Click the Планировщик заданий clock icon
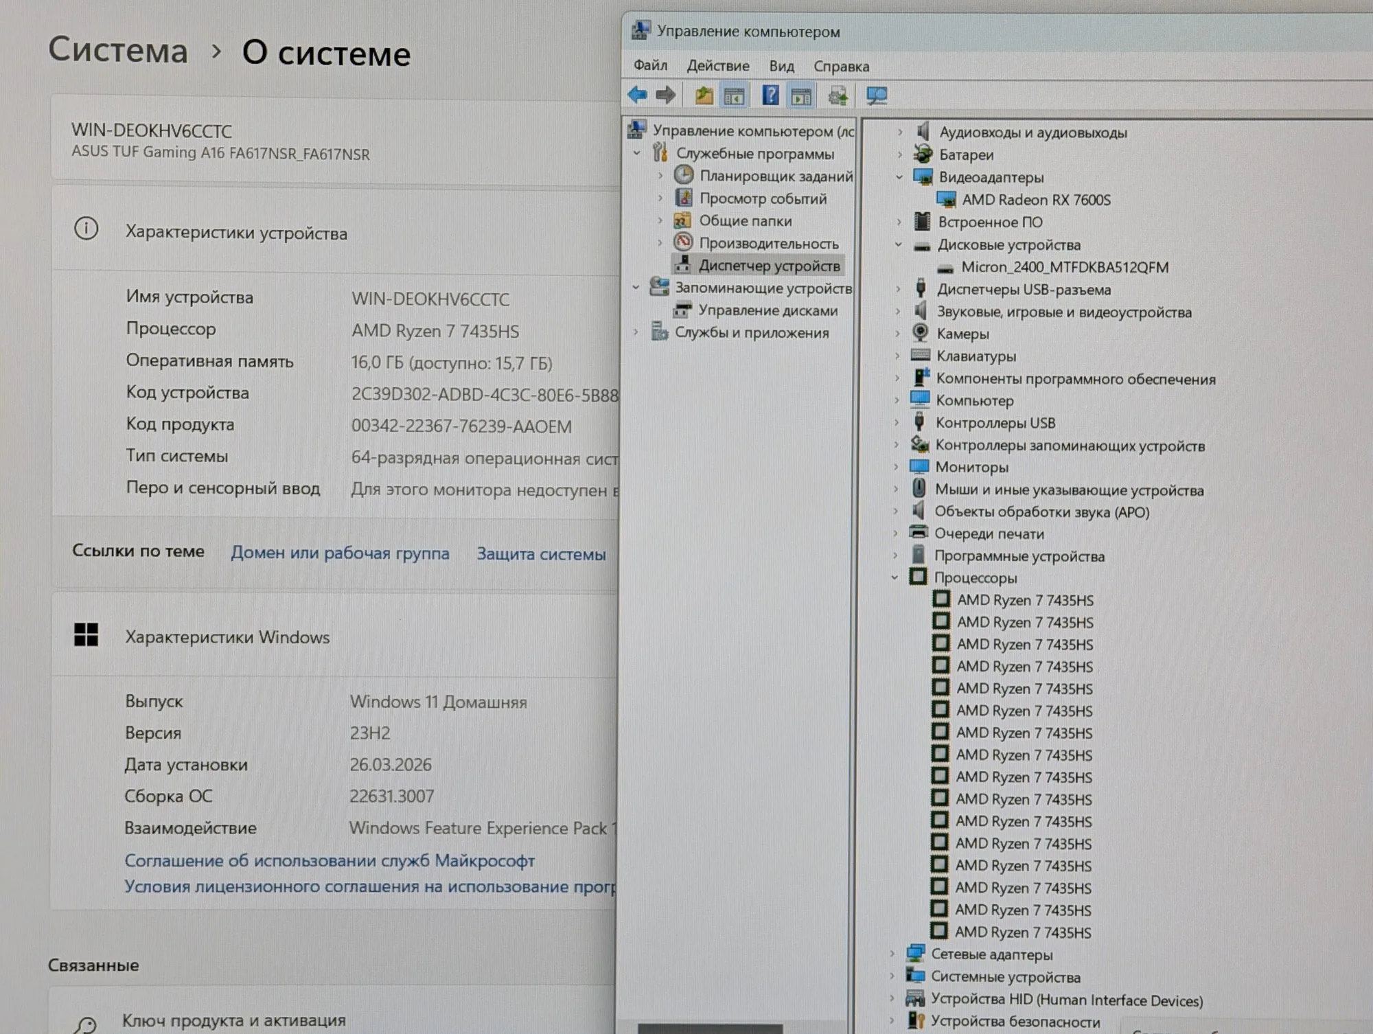The width and height of the screenshot is (1373, 1034). tap(683, 175)
